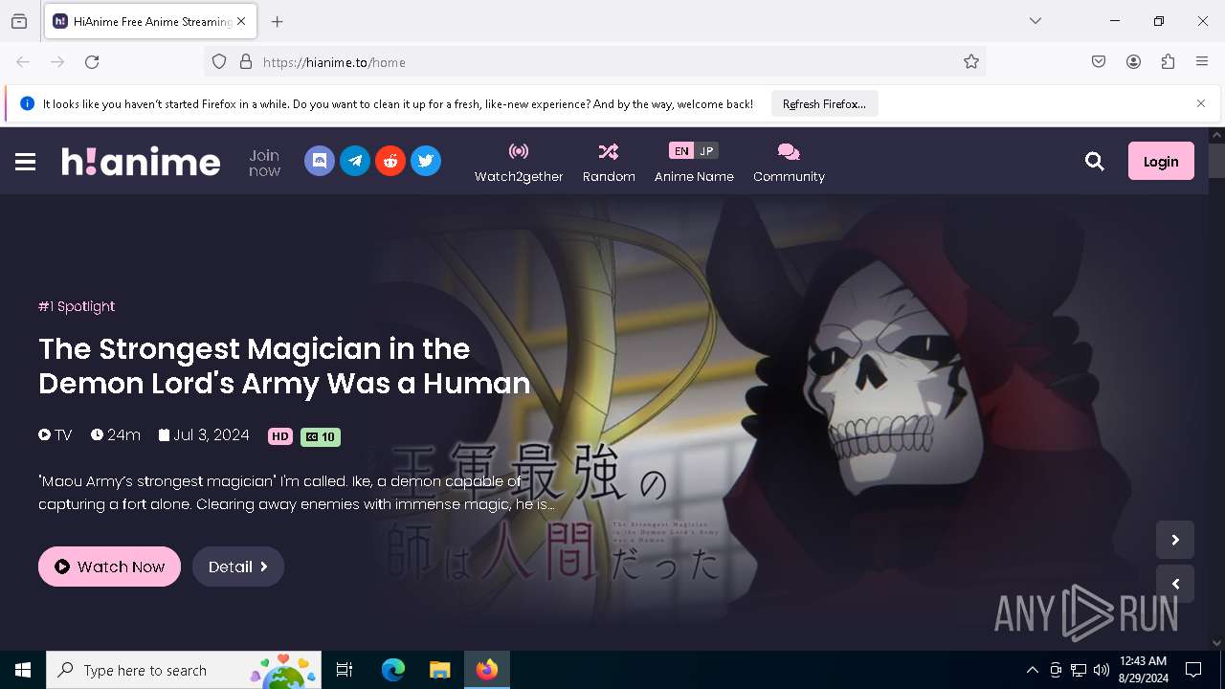Click the CC 10 subtitle badge
Screen dimensions: 1225x689
click(x=321, y=436)
